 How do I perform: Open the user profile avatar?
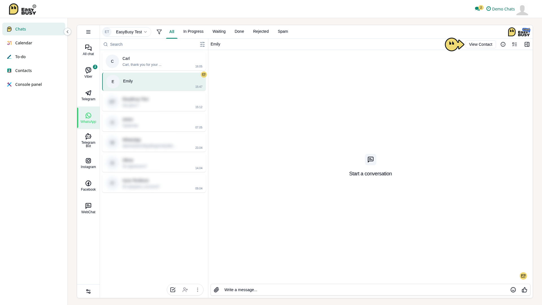(522, 10)
